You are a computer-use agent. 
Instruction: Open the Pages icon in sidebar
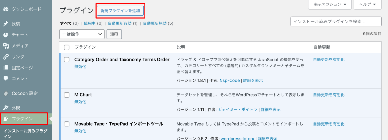5,68
